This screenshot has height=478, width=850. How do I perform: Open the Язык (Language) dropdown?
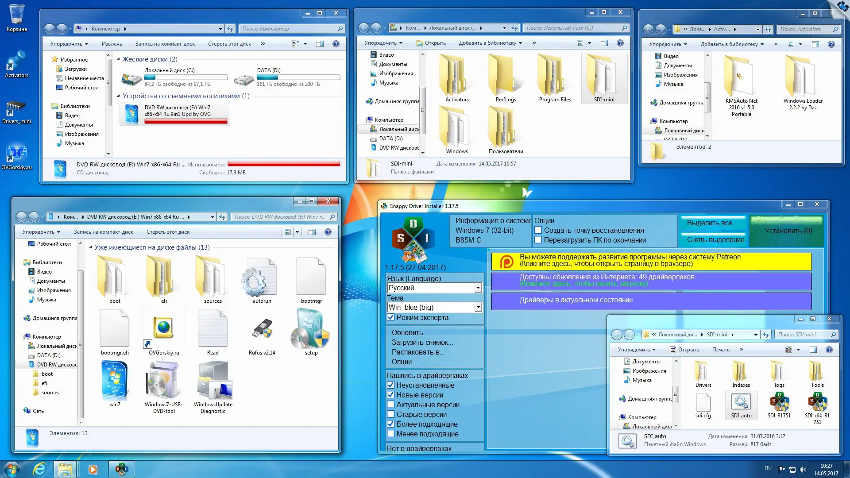(477, 288)
